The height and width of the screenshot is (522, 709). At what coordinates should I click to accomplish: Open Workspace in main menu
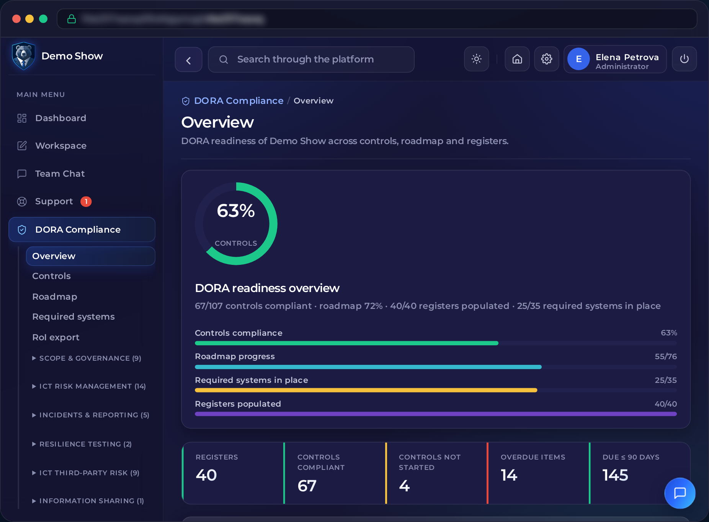click(82, 146)
